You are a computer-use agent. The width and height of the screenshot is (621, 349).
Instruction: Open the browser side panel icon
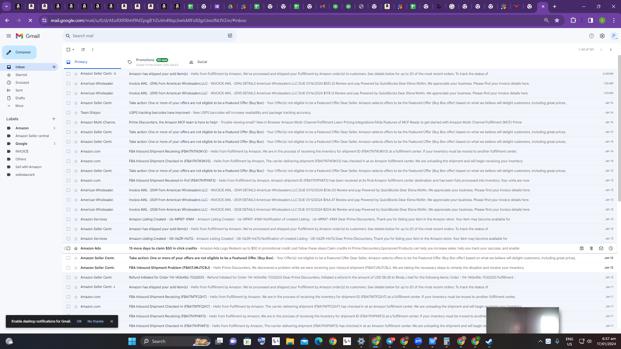(591, 20)
